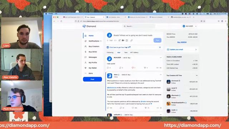Viewport: 229px width, 129px height.
Task: Click browser reload button
Action: coord(61,21)
